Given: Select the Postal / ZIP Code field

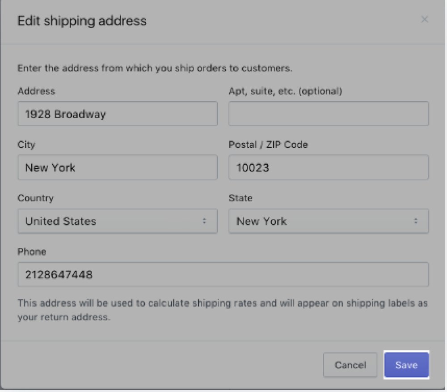Looking at the screenshot, I should (x=329, y=167).
